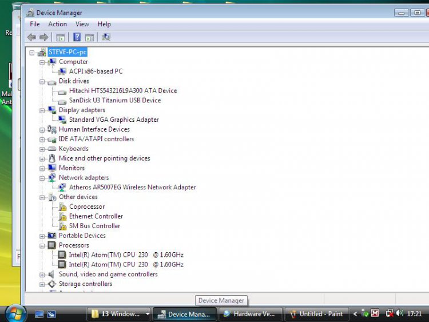The width and height of the screenshot is (429, 322).
Task: Expand the Monitors category
Action: tap(42, 169)
